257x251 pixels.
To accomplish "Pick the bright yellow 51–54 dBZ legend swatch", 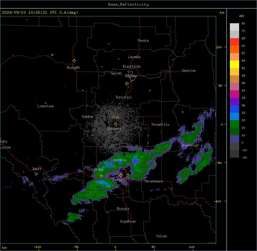I will pos(234,64).
